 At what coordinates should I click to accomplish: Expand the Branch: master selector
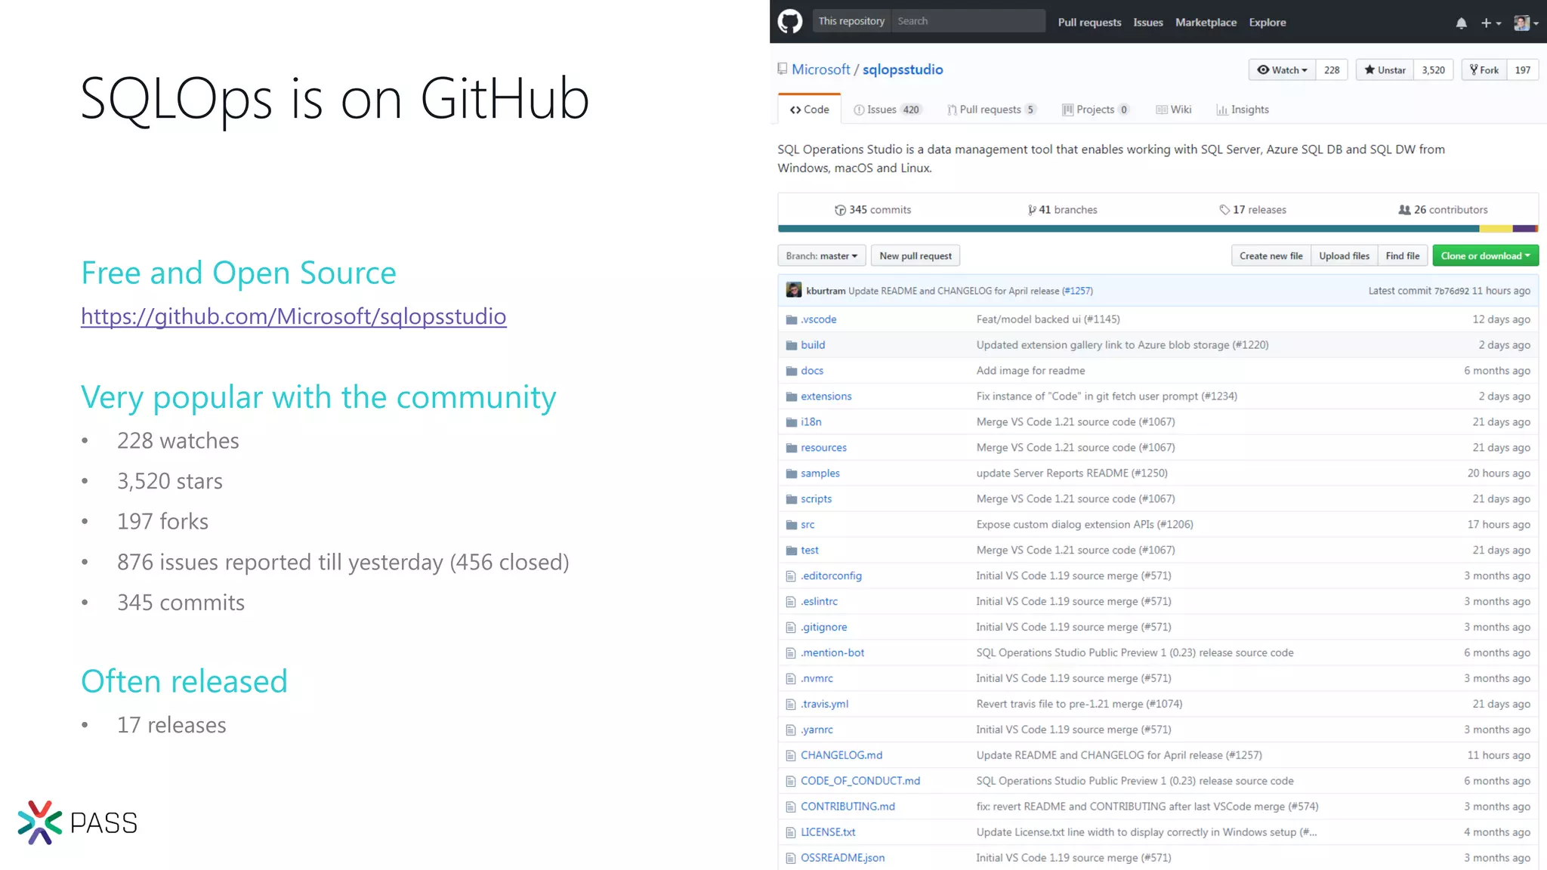coord(822,256)
